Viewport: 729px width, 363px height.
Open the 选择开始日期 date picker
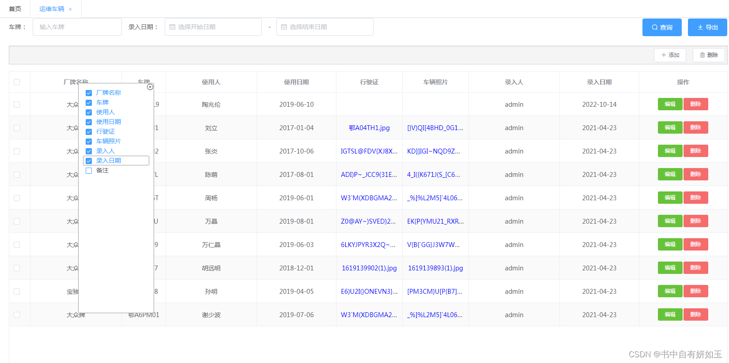[213, 27]
